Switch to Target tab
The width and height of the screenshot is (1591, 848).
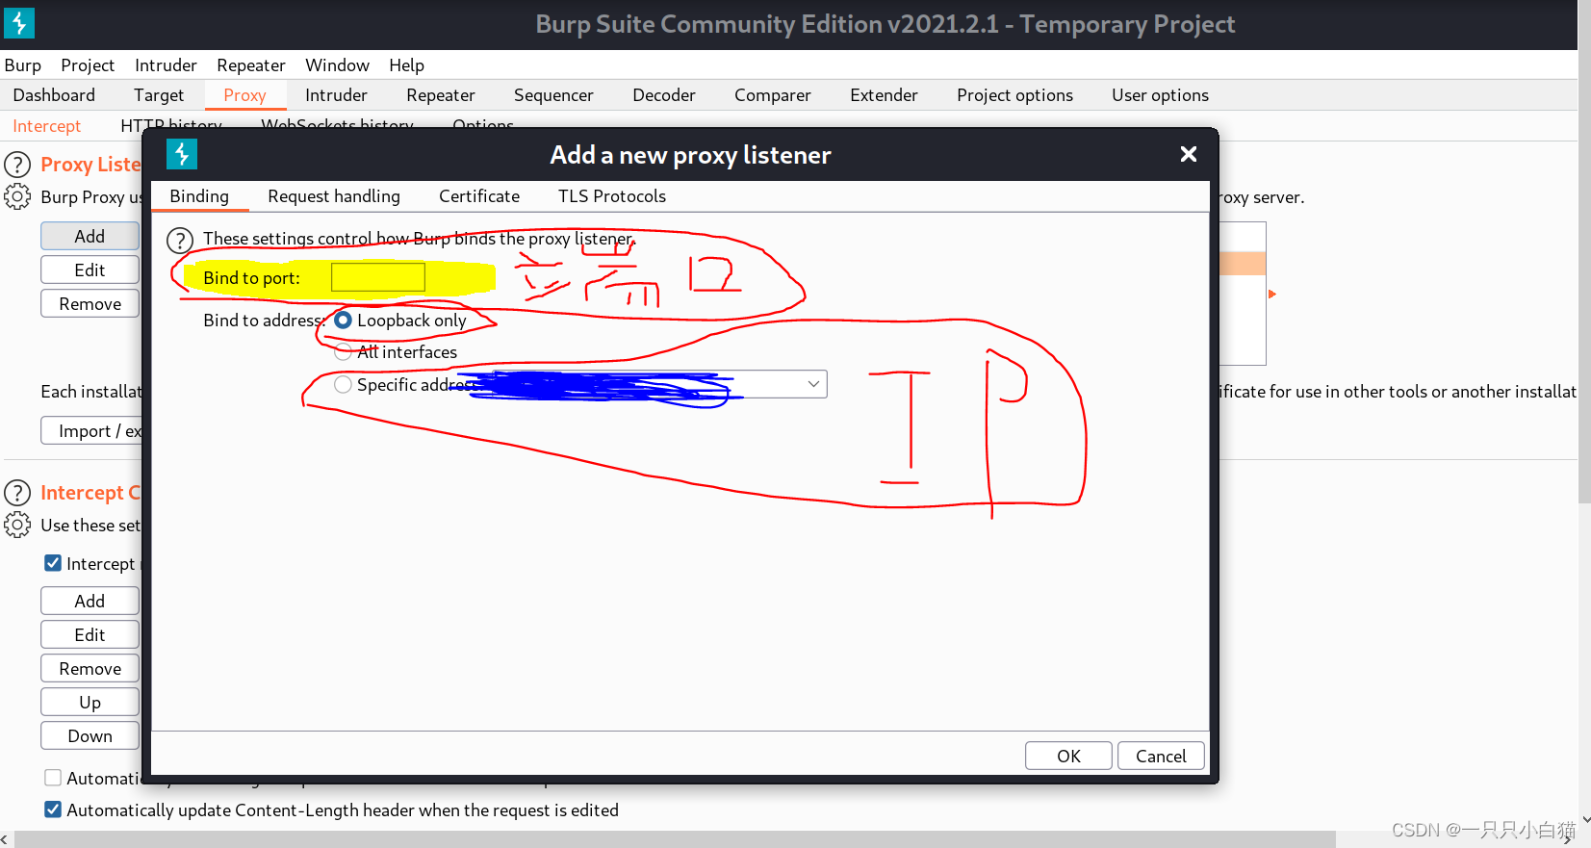159,95
